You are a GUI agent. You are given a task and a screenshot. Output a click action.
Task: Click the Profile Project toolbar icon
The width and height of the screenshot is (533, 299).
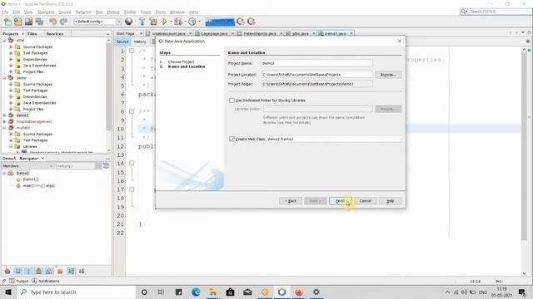192,22
